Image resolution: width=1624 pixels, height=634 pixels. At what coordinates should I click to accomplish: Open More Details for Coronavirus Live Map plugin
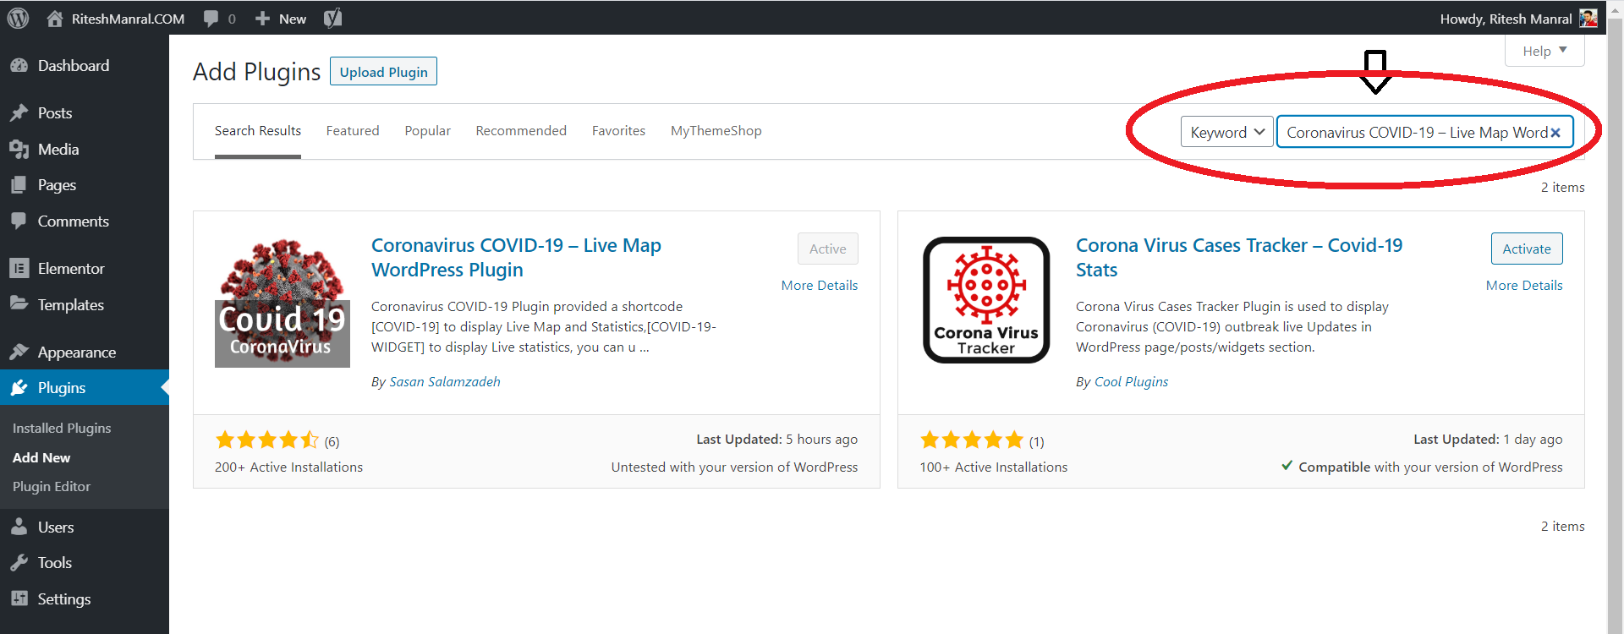(820, 286)
